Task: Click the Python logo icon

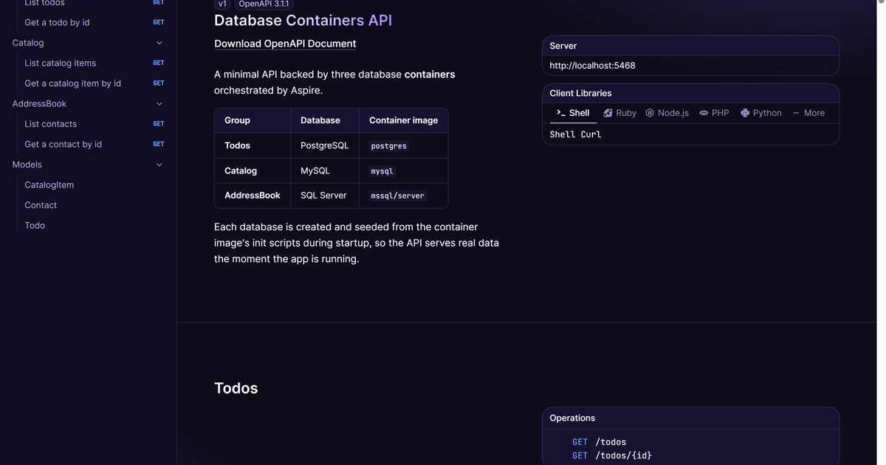Action: [x=745, y=113]
